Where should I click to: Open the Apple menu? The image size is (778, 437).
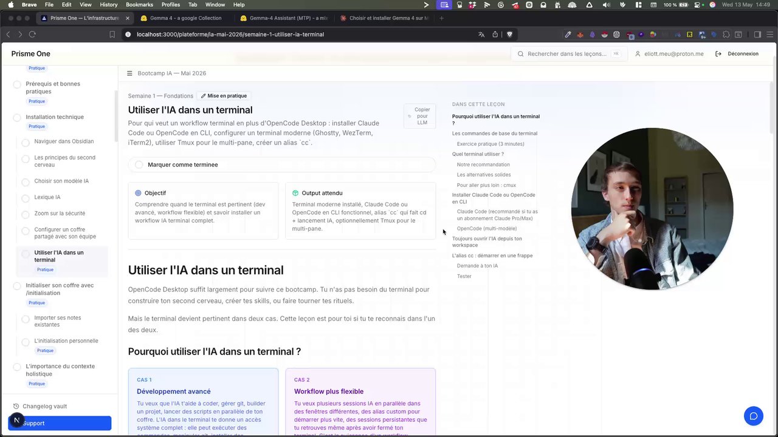pos(10,5)
